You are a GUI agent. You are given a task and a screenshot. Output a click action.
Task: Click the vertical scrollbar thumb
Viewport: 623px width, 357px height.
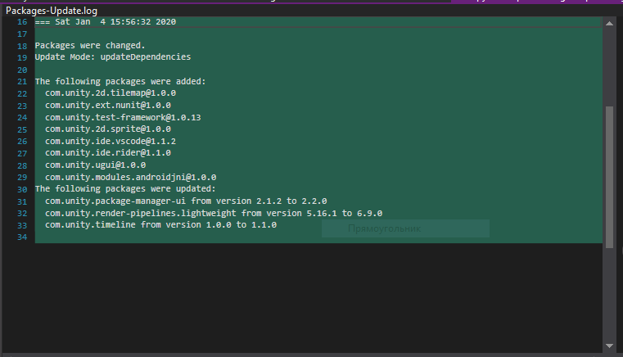point(609,178)
